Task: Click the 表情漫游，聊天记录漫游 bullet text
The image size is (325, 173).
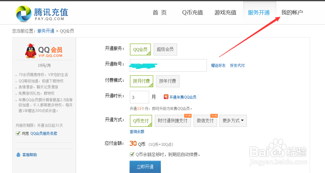Action: 38,87
